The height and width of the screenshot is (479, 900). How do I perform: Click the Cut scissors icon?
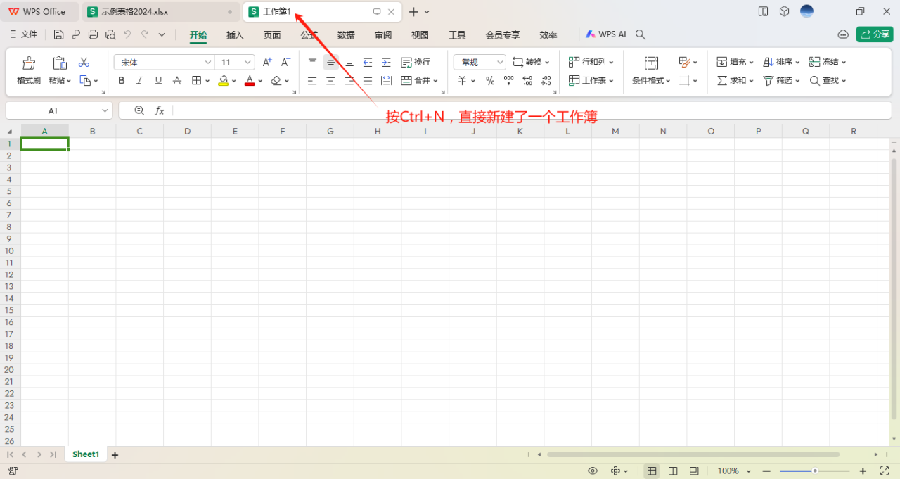click(84, 63)
